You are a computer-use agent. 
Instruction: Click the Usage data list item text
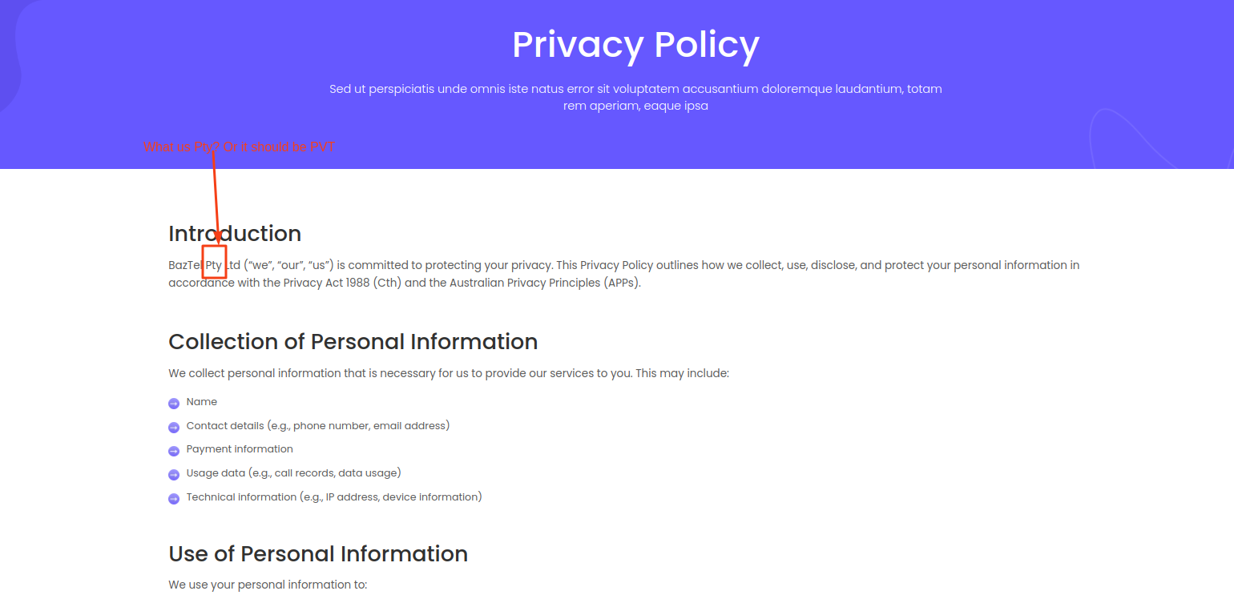pyautogui.click(x=293, y=473)
